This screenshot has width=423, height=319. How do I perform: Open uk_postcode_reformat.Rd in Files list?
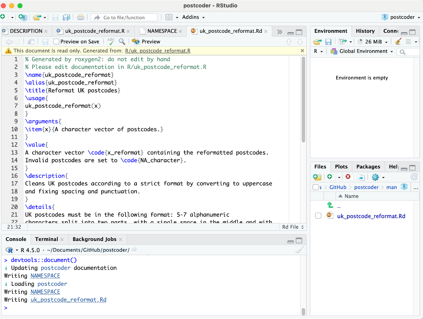[371, 216]
